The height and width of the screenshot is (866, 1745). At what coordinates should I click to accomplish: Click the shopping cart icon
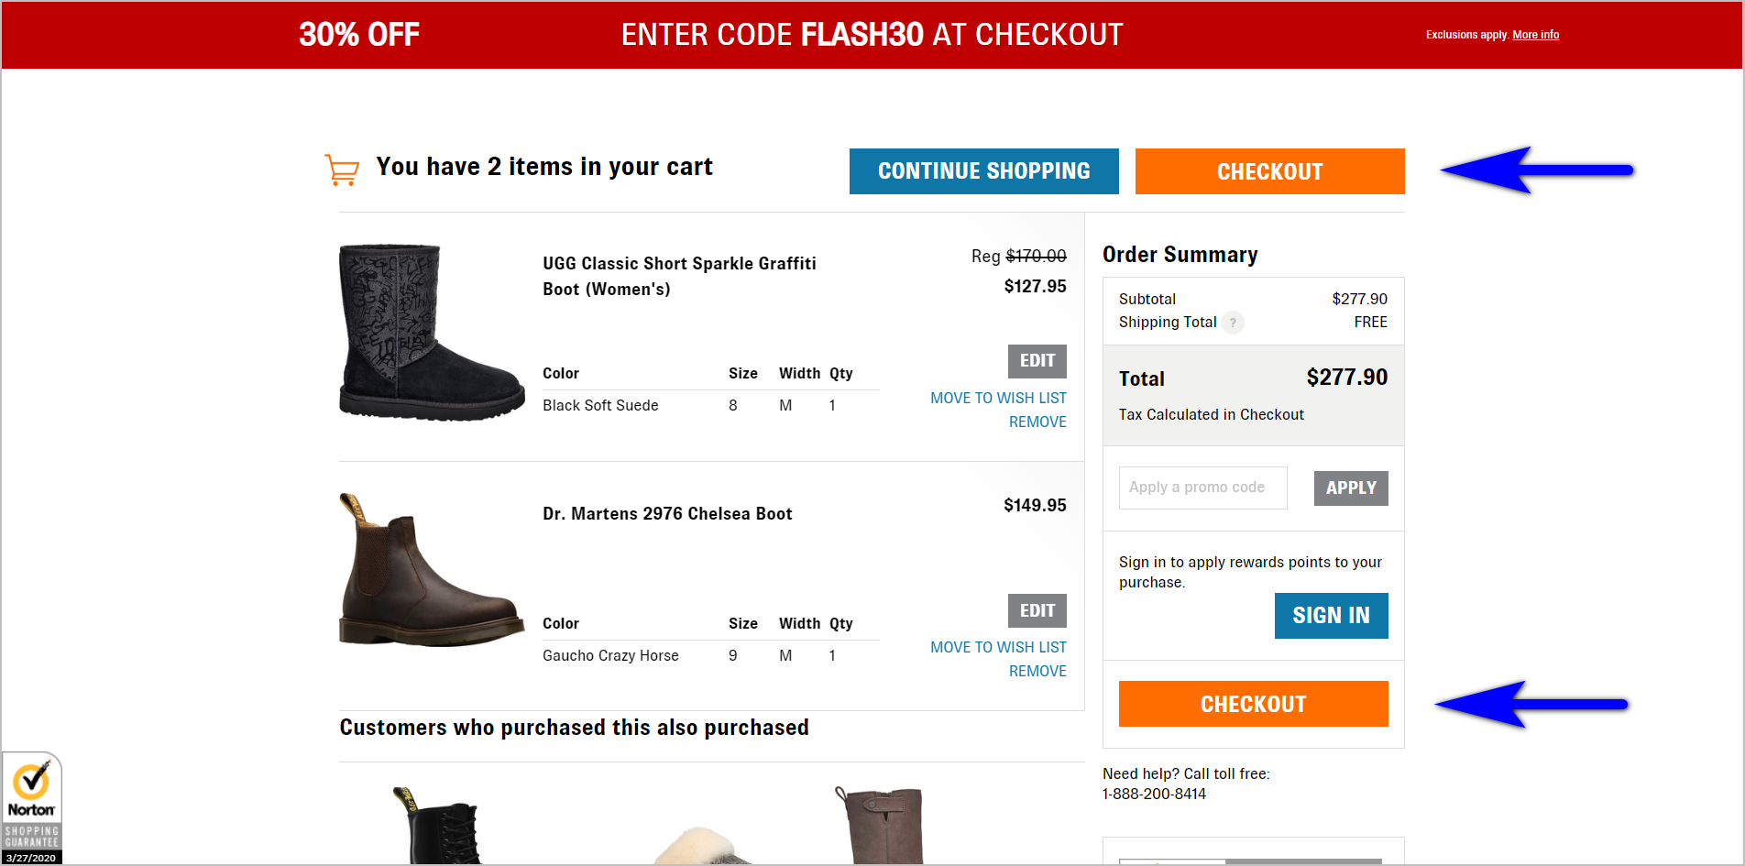[341, 168]
